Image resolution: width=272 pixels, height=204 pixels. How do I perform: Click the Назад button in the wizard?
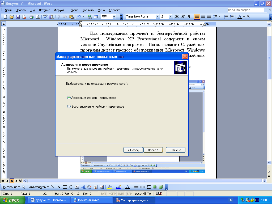pos(133,150)
